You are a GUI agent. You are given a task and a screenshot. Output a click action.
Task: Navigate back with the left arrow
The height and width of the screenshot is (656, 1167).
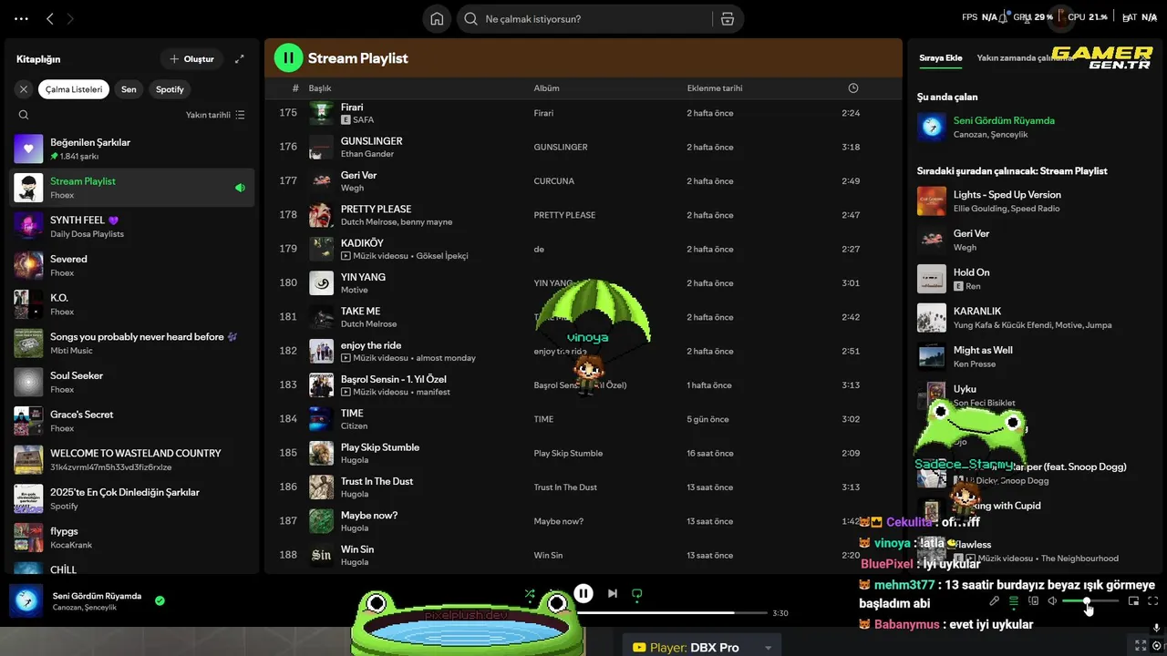(x=50, y=19)
